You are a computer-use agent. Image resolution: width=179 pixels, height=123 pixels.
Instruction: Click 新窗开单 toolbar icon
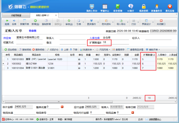[24, 22]
